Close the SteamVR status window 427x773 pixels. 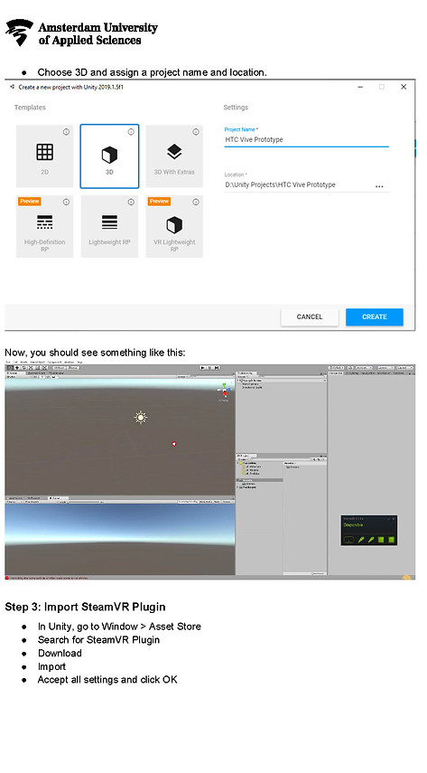tap(393, 519)
